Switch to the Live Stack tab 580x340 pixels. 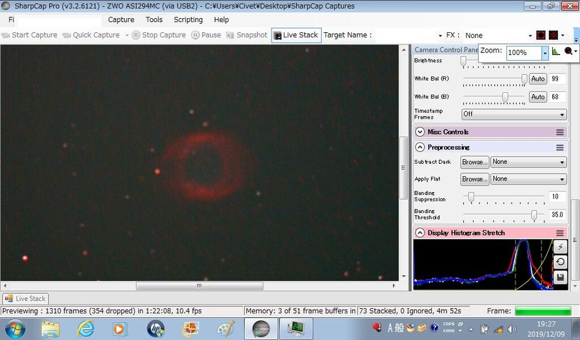26,299
